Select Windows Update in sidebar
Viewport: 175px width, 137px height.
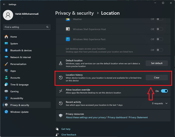click(27, 112)
